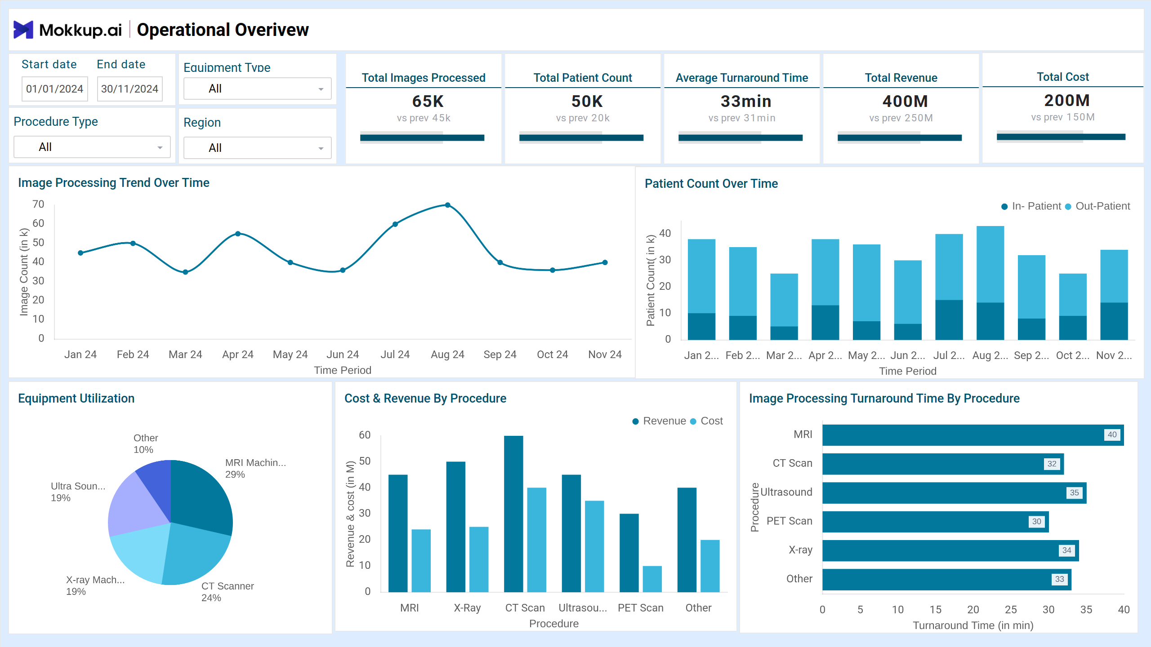The image size is (1151, 647).
Task: Click the Patient Count Over Time title
Action: 711,184
